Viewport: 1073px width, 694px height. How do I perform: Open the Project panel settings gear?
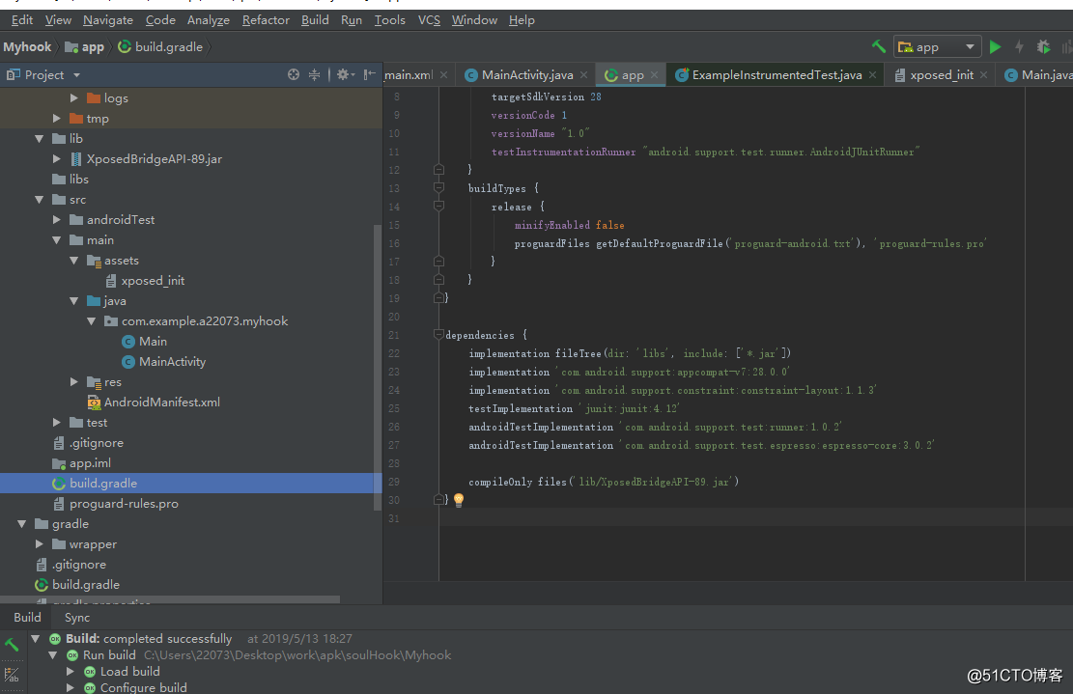pyautogui.click(x=345, y=74)
